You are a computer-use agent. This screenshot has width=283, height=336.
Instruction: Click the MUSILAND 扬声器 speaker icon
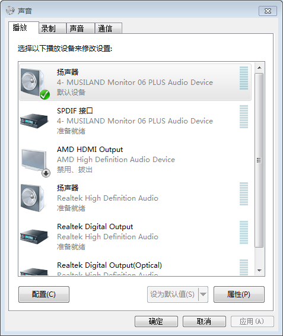coord(35,84)
